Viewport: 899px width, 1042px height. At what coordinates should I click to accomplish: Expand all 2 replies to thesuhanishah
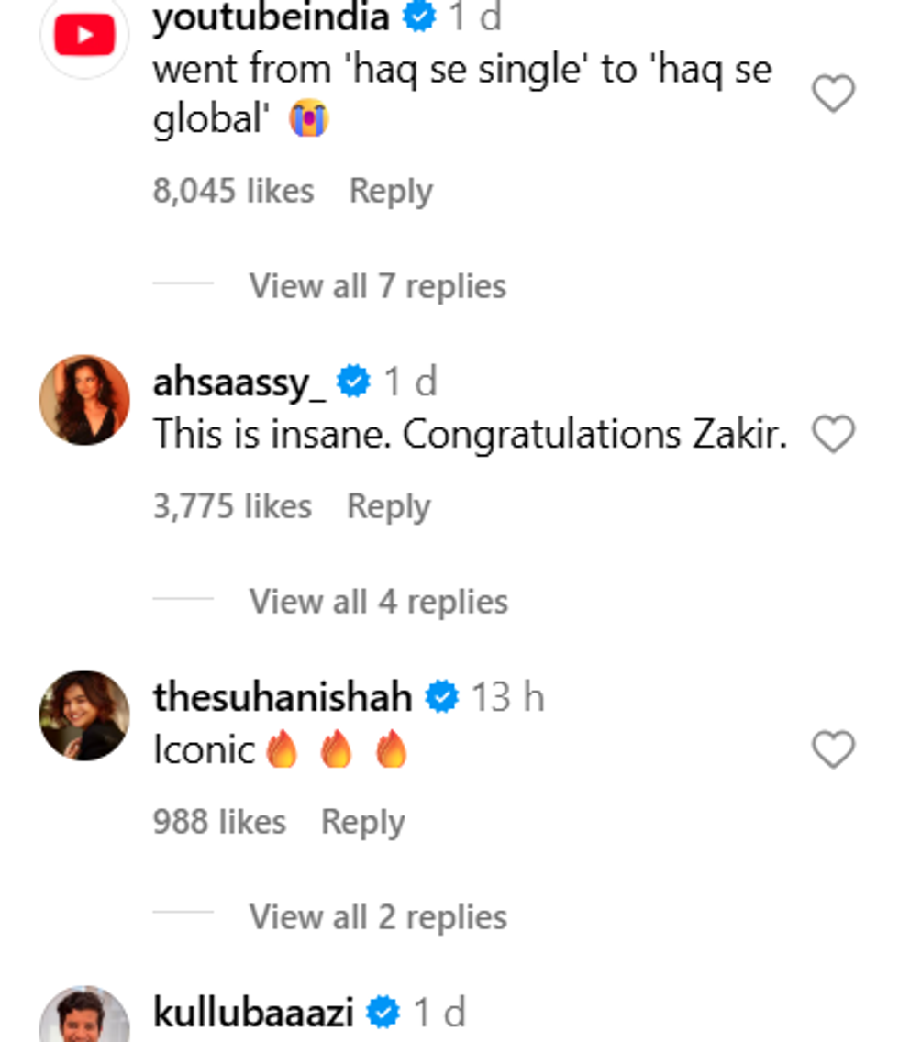click(x=378, y=917)
